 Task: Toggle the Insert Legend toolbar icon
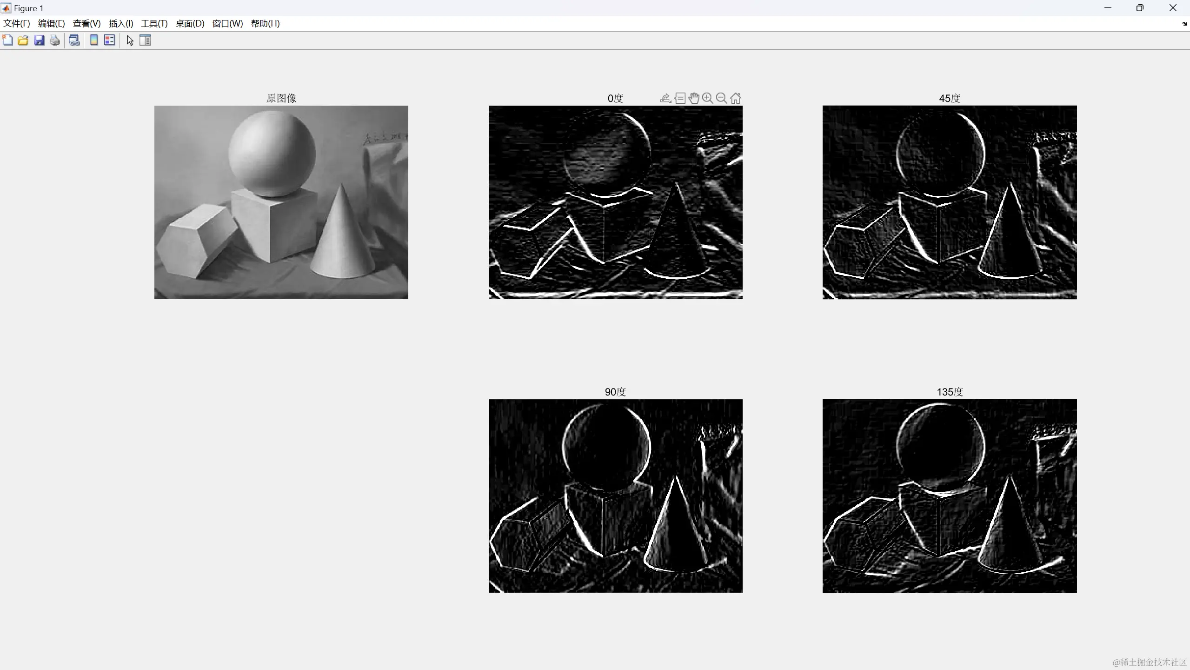pos(110,40)
